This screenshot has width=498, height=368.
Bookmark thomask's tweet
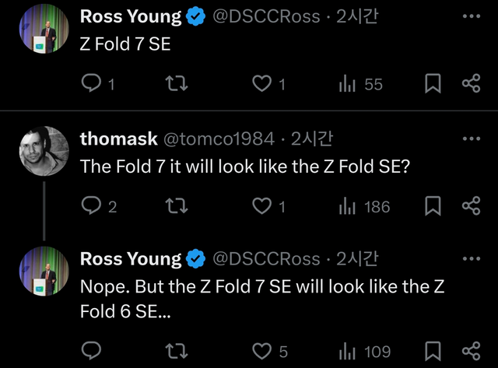(433, 206)
